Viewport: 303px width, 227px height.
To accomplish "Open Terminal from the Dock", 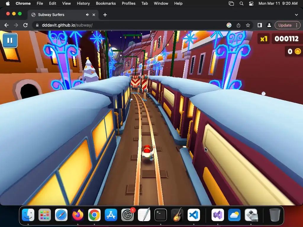I will tap(161, 215).
